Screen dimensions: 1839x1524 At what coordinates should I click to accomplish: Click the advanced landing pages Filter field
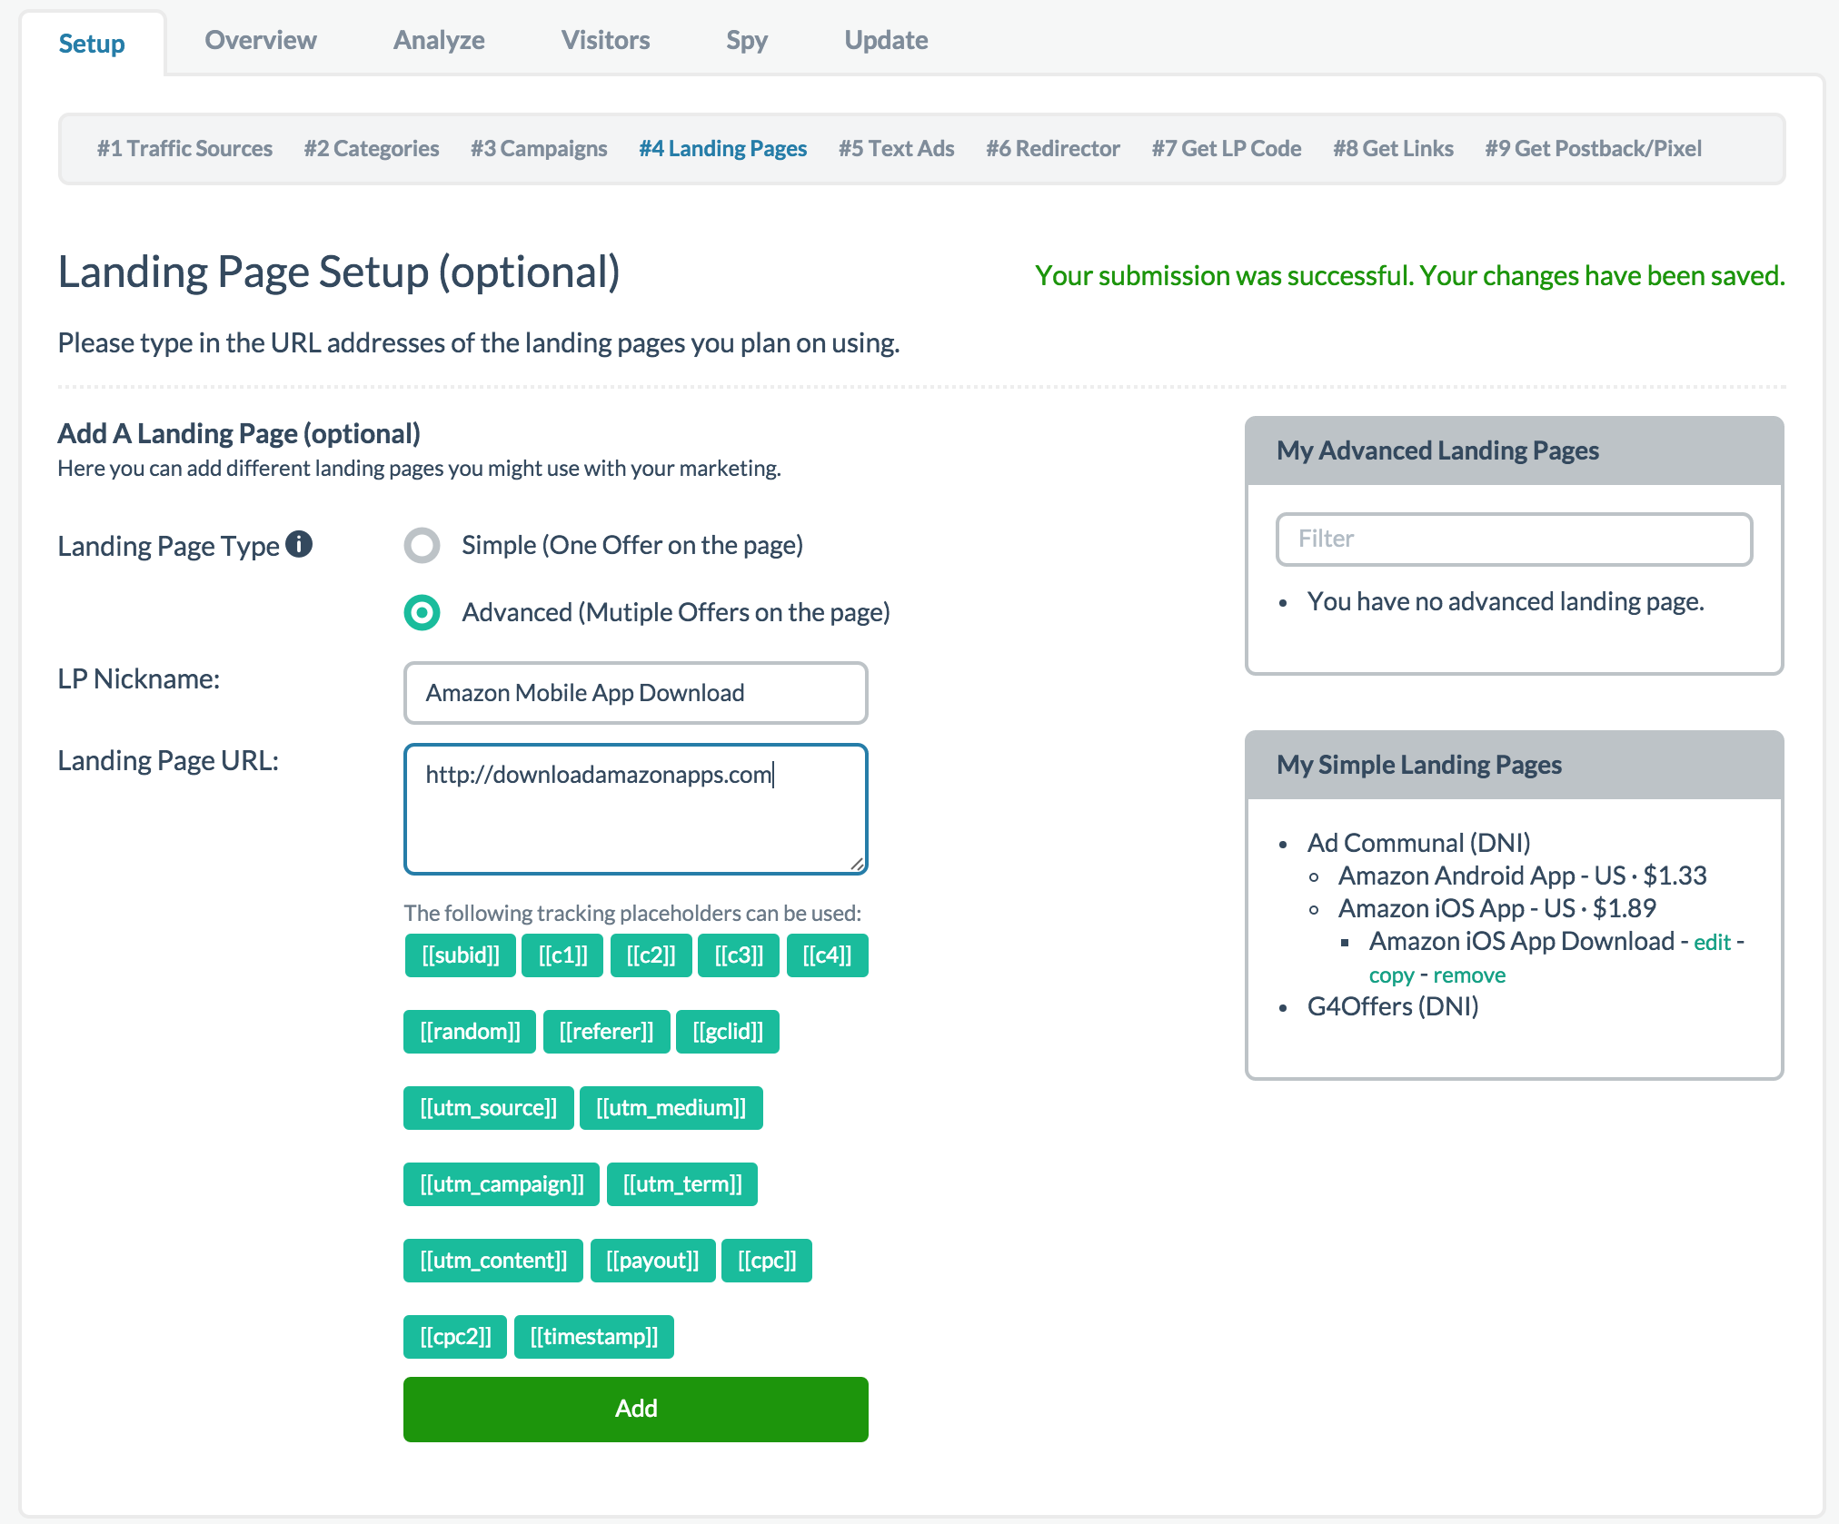(1513, 539)
